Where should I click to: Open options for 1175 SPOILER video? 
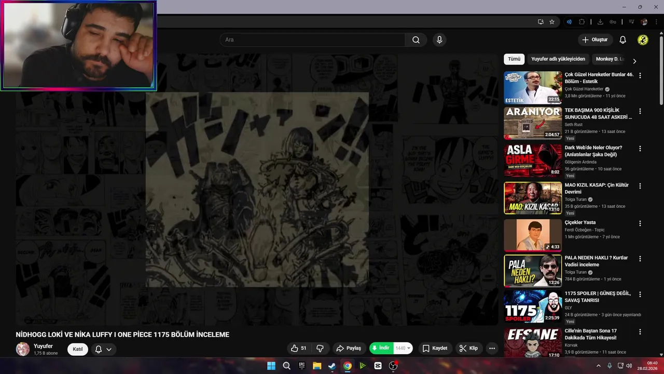coord(640,294)
